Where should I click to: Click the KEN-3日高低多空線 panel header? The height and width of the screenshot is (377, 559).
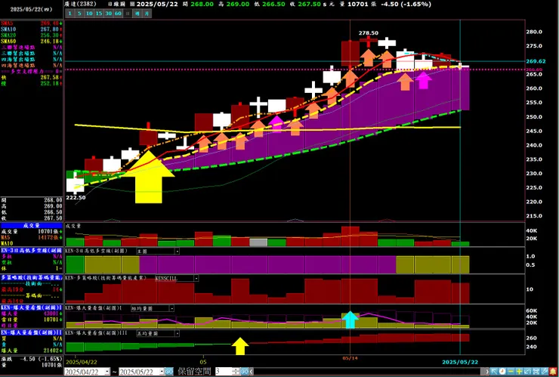[32, 250]
